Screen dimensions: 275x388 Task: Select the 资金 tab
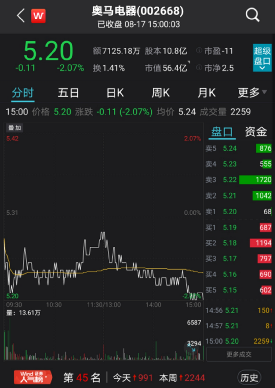(256, 132)
